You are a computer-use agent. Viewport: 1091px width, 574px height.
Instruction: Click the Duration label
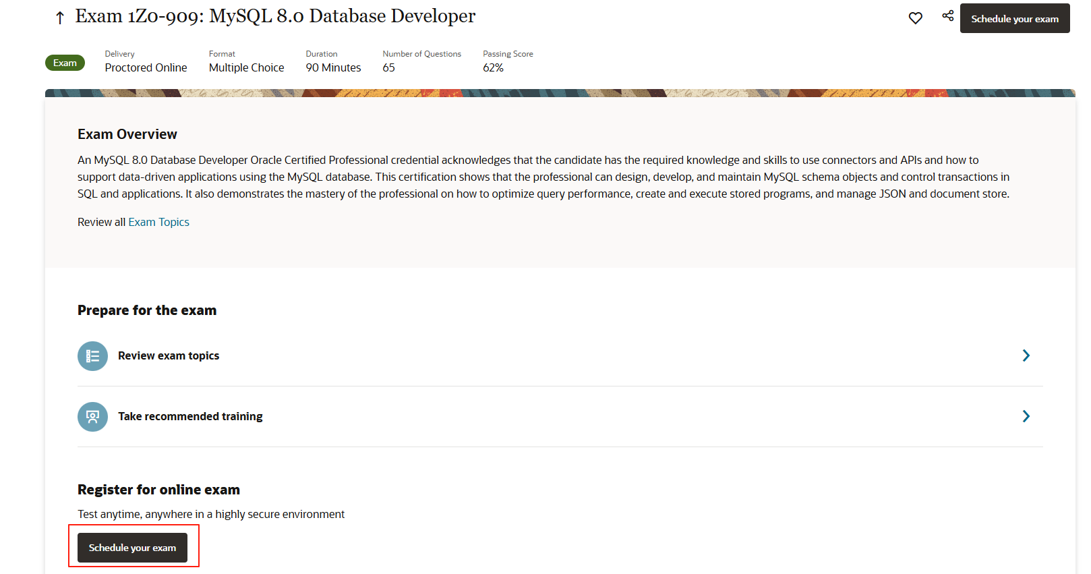(322, 54)
